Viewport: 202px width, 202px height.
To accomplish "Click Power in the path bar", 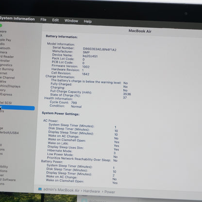I will [x=110, y=192].
